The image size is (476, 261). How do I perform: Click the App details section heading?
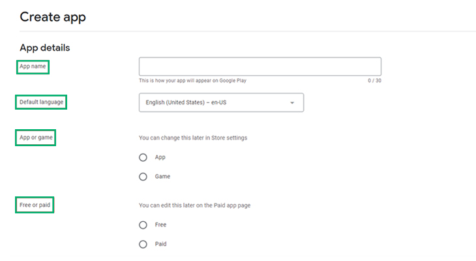coord(45,48)
